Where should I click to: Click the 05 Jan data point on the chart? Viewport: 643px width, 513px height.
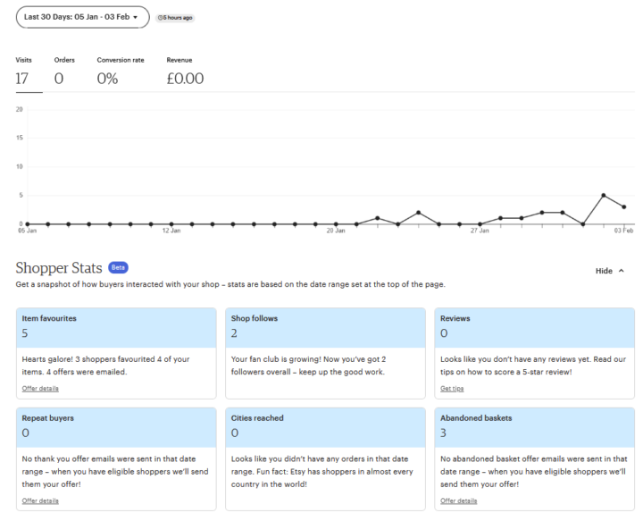pos(27,223)
